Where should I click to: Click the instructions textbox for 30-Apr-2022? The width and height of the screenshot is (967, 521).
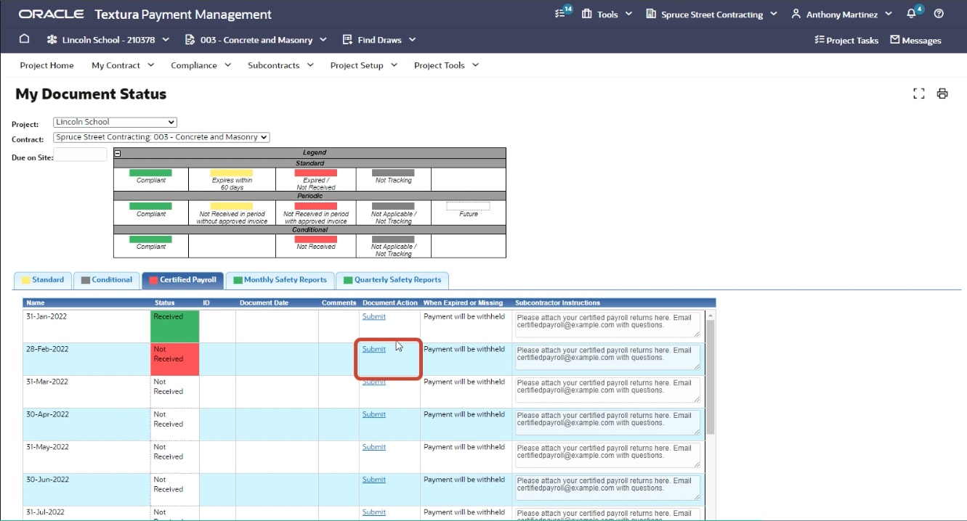(608, 423)
